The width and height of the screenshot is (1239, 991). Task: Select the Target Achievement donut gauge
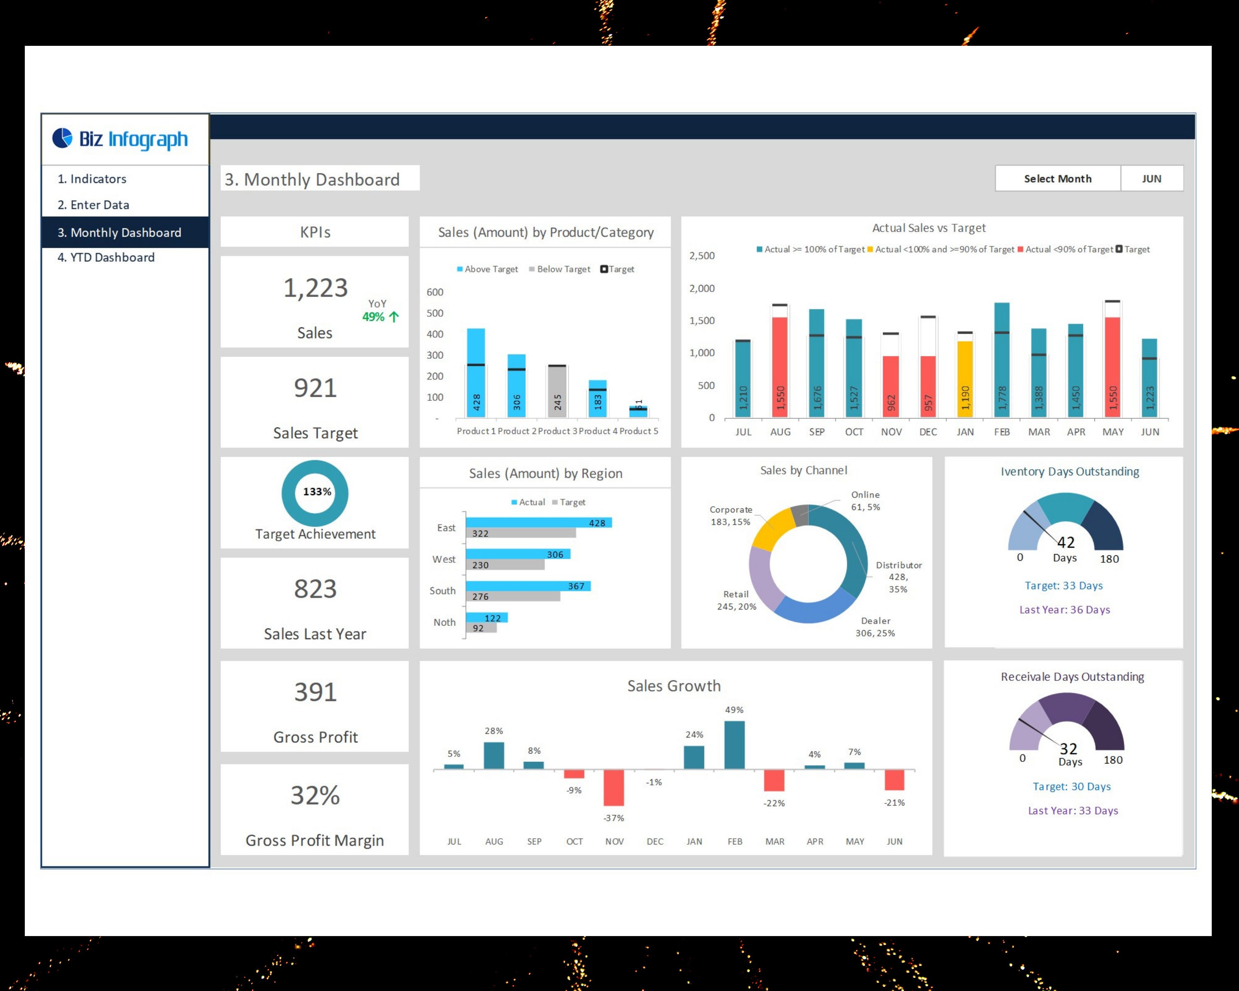(x=314, y=492)
